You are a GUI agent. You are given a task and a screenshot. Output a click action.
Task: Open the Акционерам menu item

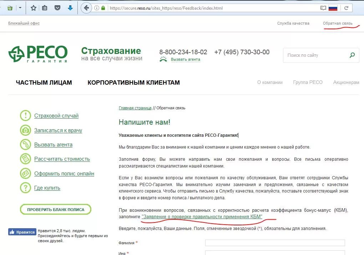tap(346, 82)
